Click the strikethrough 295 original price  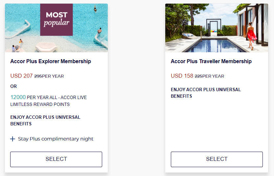[x=38, y=76]
